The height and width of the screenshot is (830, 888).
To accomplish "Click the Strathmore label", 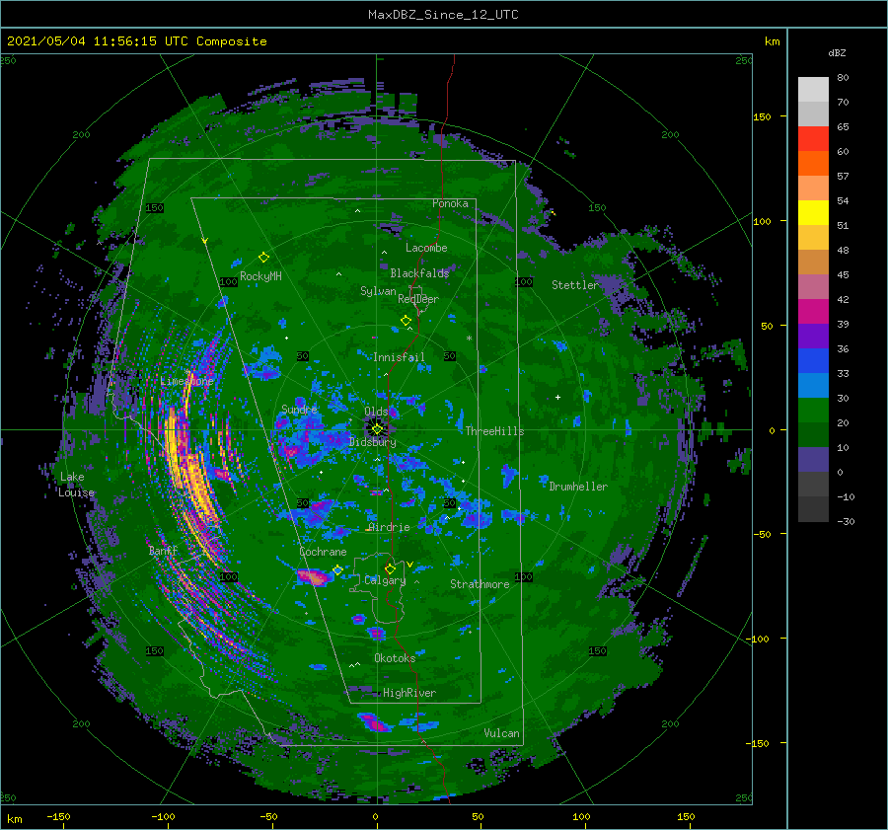I will [480, 584].
